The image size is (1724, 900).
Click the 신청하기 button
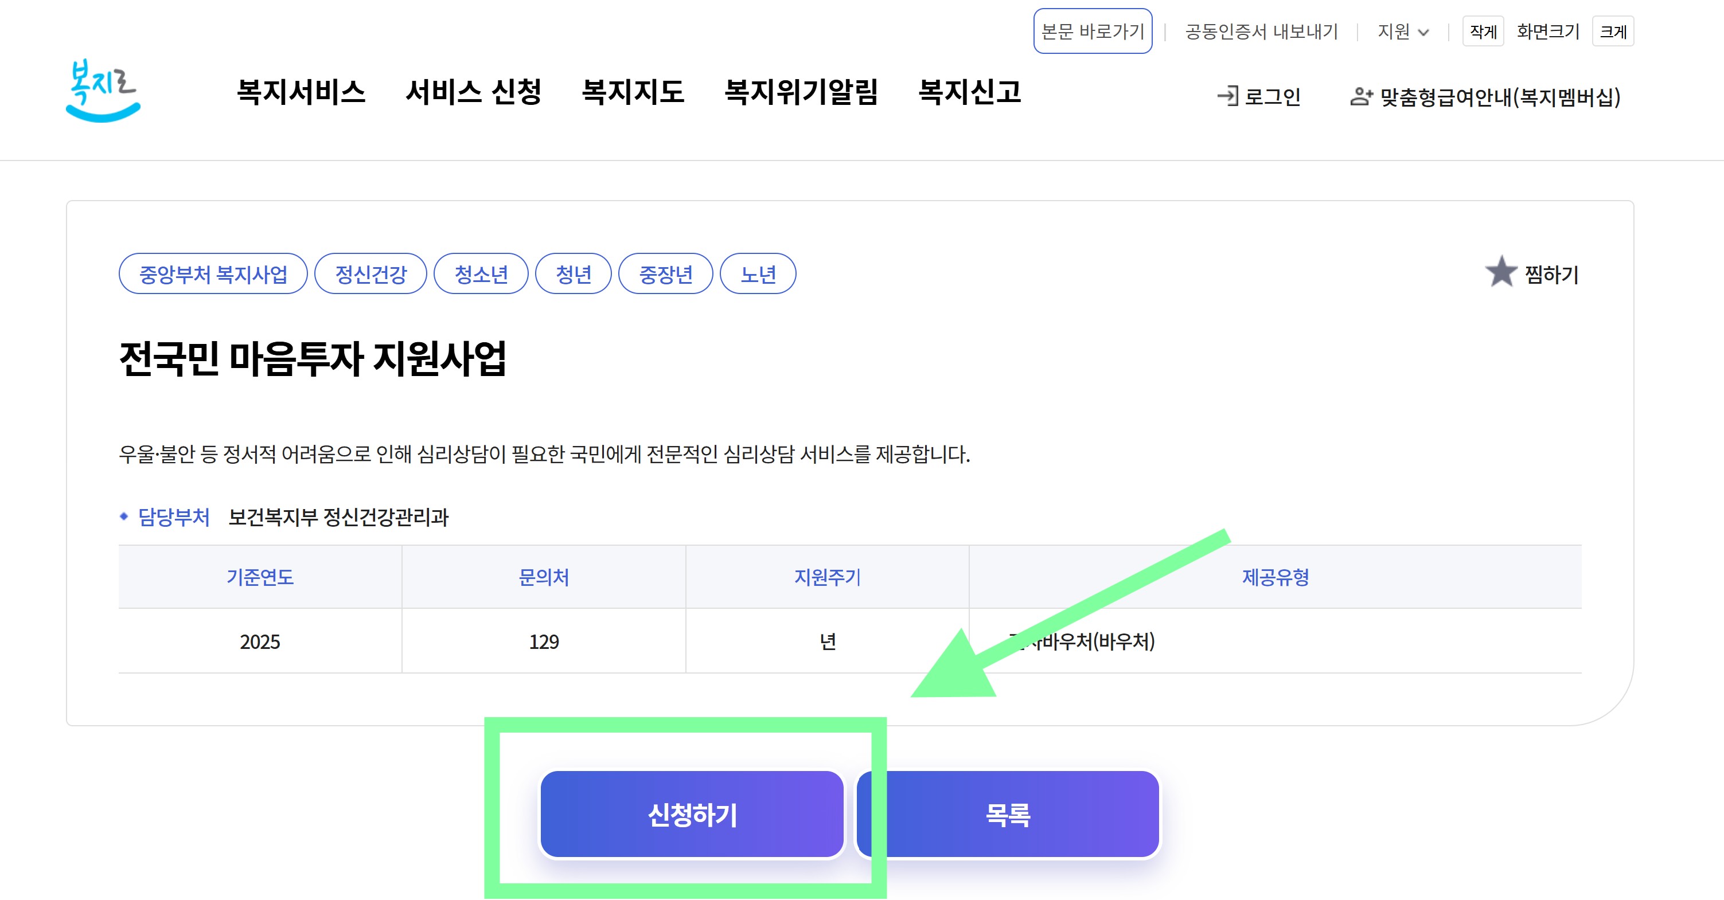pos(693,815)
